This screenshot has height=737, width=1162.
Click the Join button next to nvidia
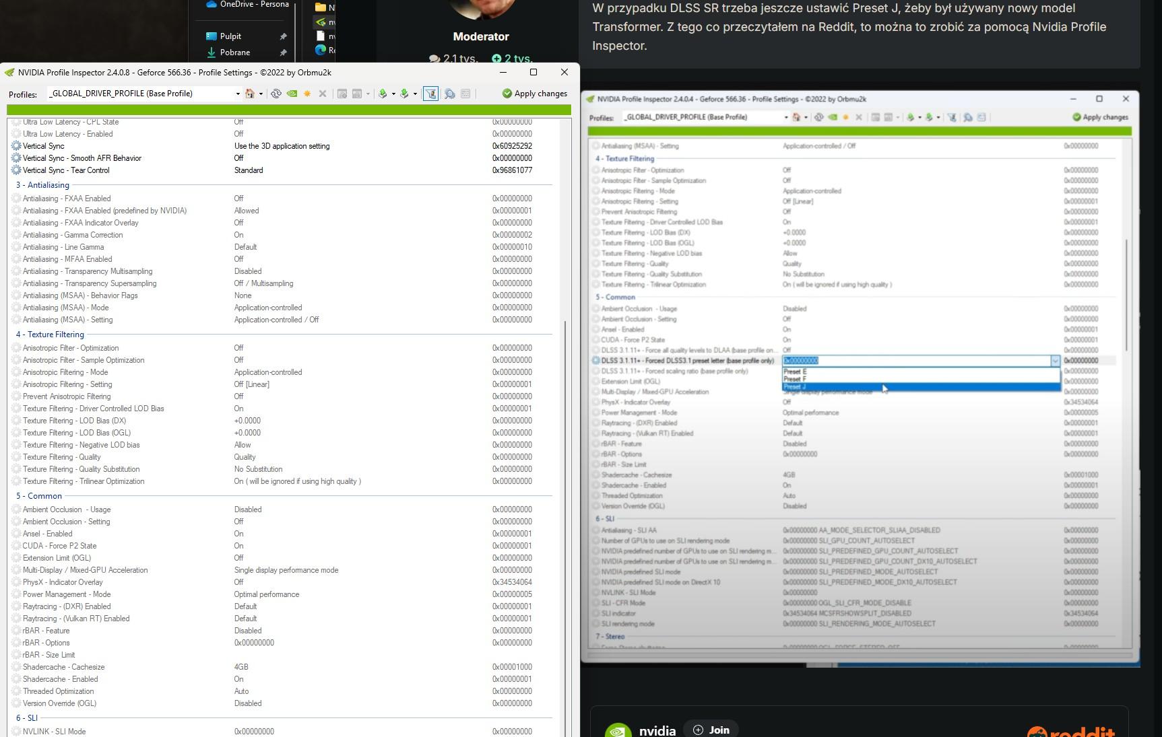coord(711,730)
